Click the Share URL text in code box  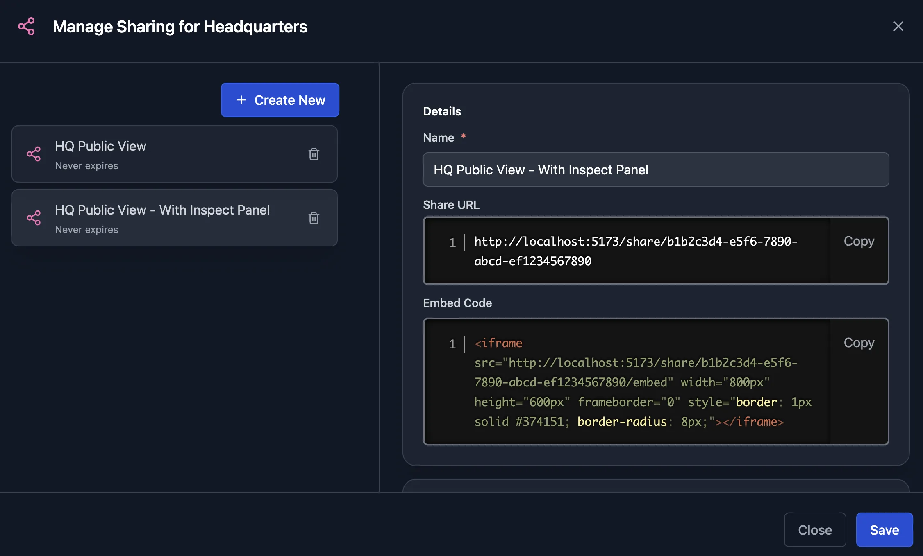coord(636,251)
